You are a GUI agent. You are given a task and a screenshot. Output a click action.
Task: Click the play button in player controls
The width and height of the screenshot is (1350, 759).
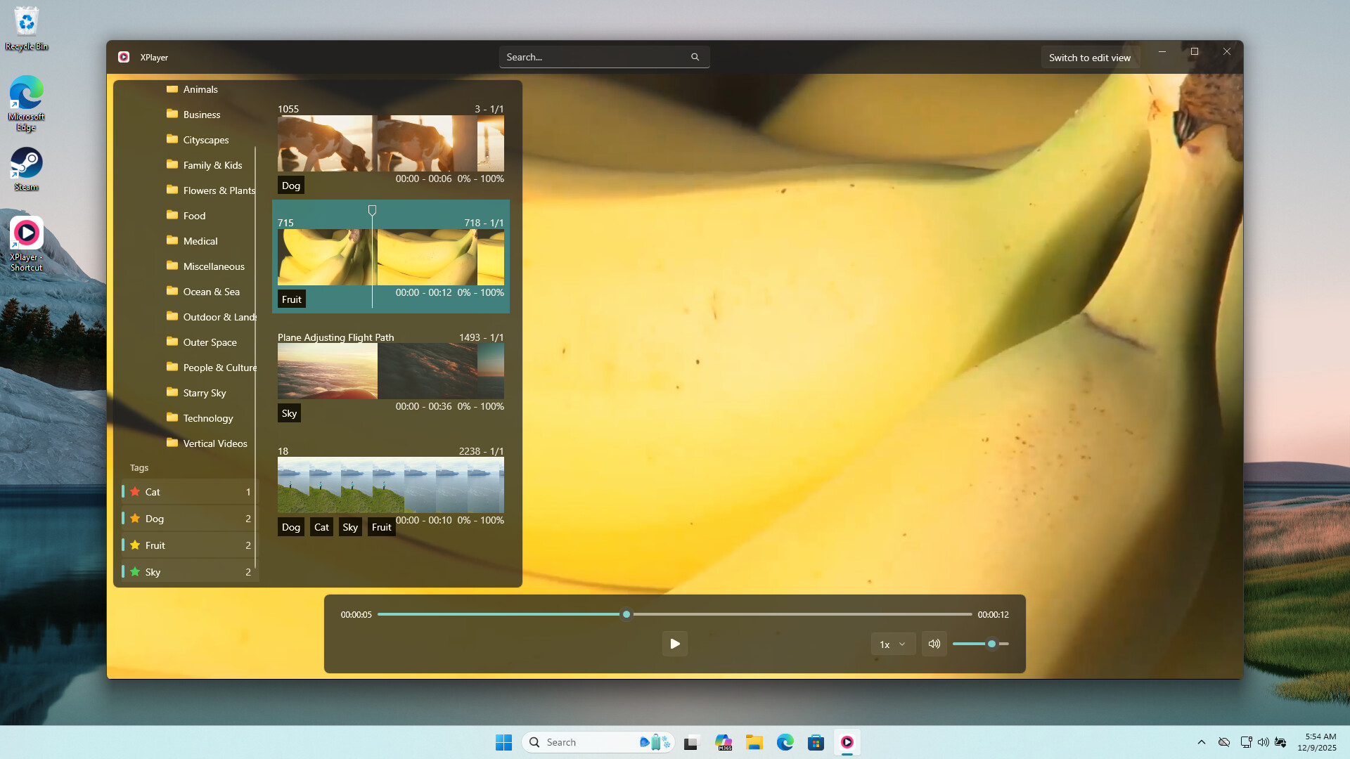674,644
